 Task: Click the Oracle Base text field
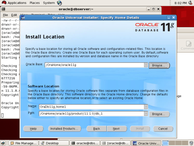(x=94, y=65)
